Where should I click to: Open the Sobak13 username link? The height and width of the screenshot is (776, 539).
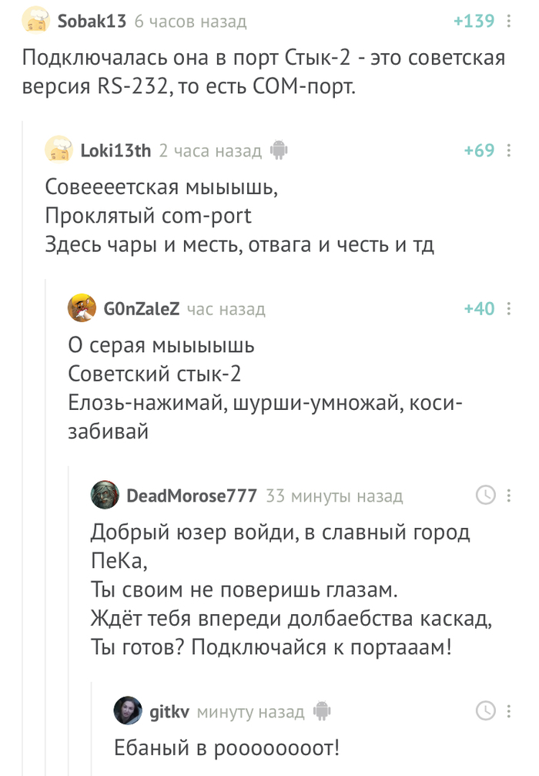[x=92, y=22]
